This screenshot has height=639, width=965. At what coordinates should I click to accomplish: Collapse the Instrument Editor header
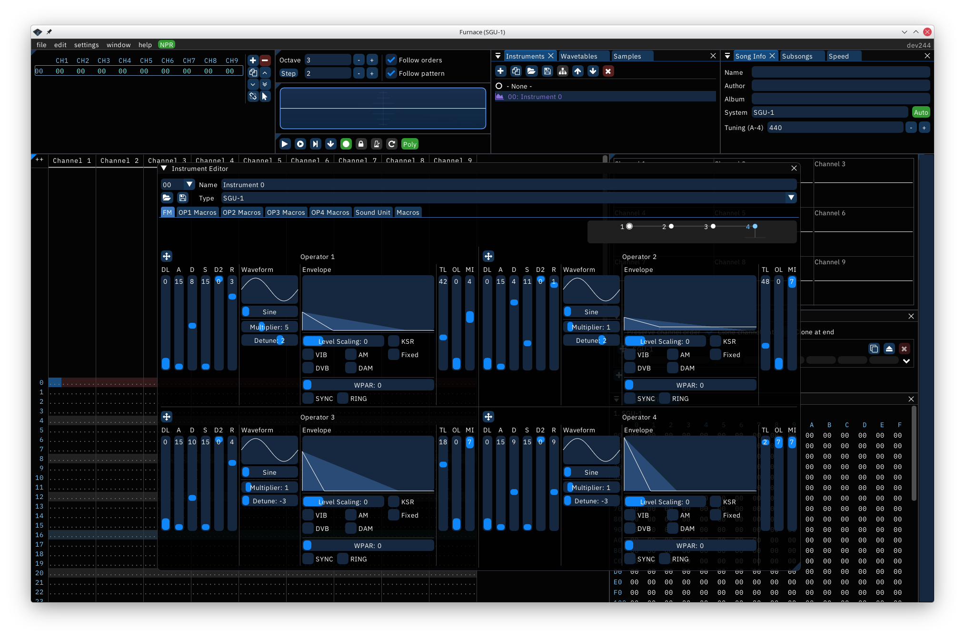point(164,169)
